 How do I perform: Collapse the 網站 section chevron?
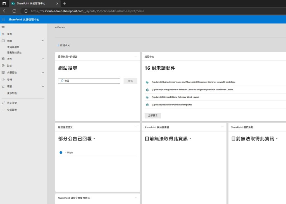click(43, 41)
